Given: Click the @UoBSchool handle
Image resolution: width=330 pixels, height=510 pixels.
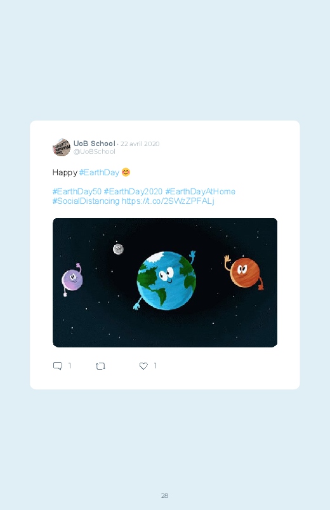Looking at the screenshot, I should click(95, 152).
